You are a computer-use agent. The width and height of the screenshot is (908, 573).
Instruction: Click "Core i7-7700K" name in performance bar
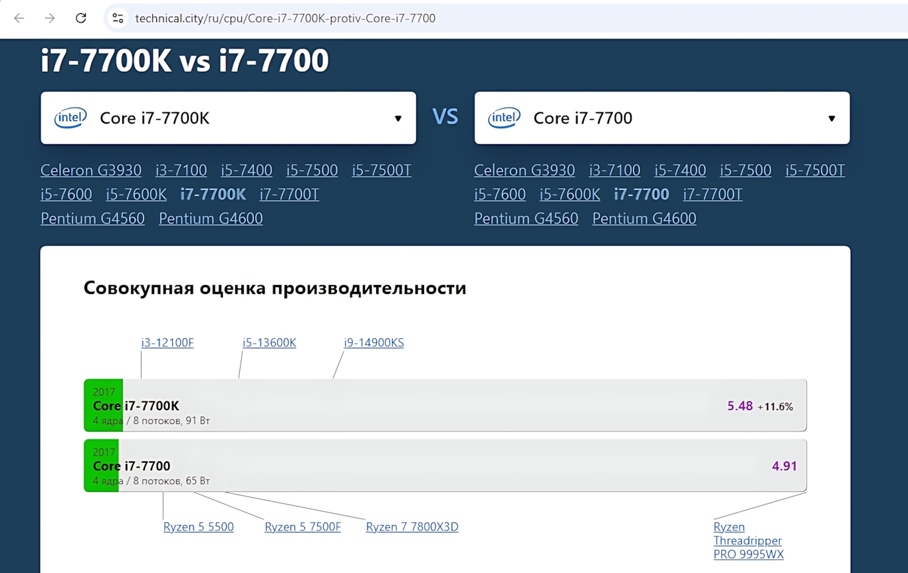tap(136, 405)
